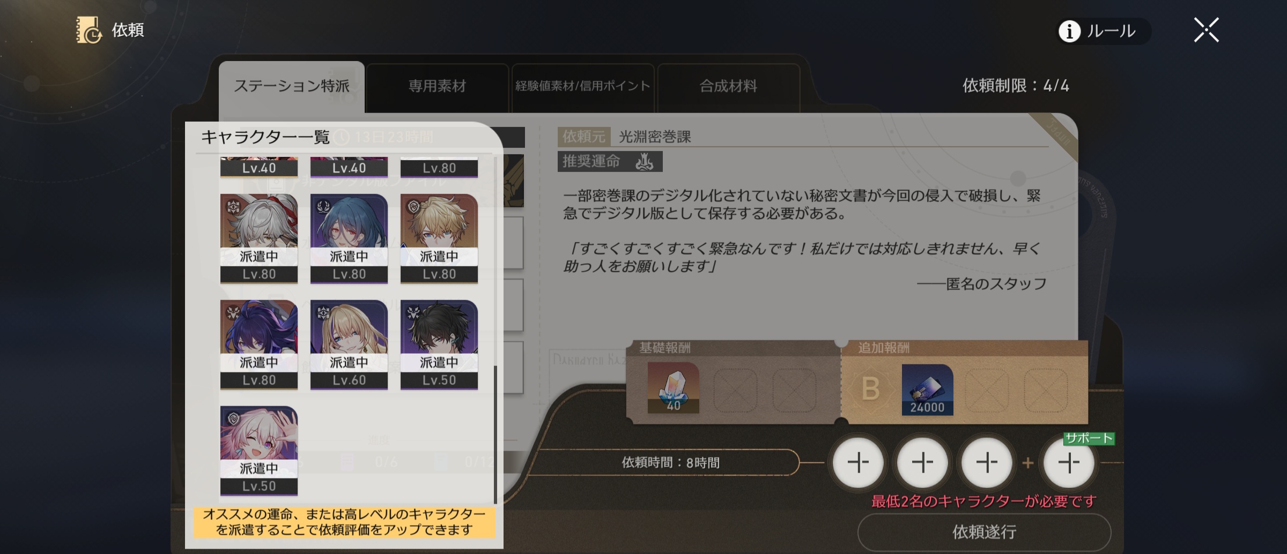Click the 推奨運命 path icon
The width and height of the screenshot is (1287, 554).
pyautogui.click(x=644, y=161)
